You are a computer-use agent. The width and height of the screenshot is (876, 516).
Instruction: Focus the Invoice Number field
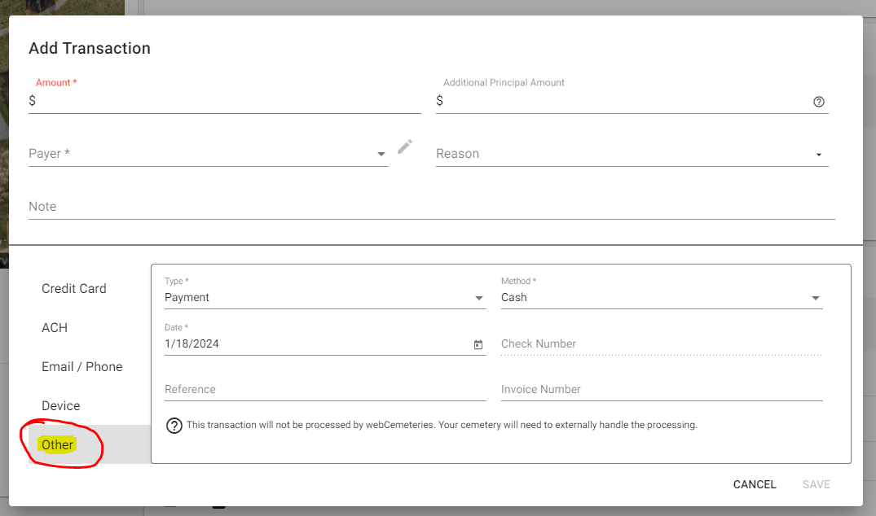click(x=661, y=390)
